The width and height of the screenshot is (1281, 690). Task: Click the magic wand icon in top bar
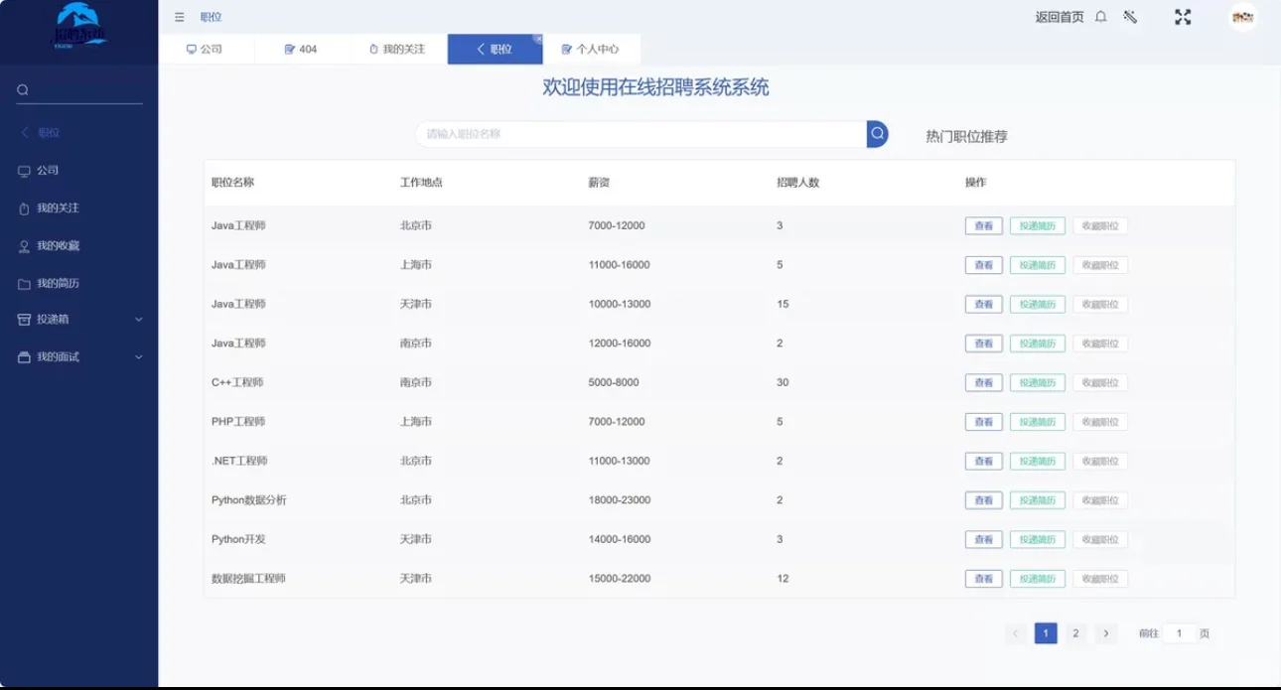pyautogui.click(x=1130, y=17)
